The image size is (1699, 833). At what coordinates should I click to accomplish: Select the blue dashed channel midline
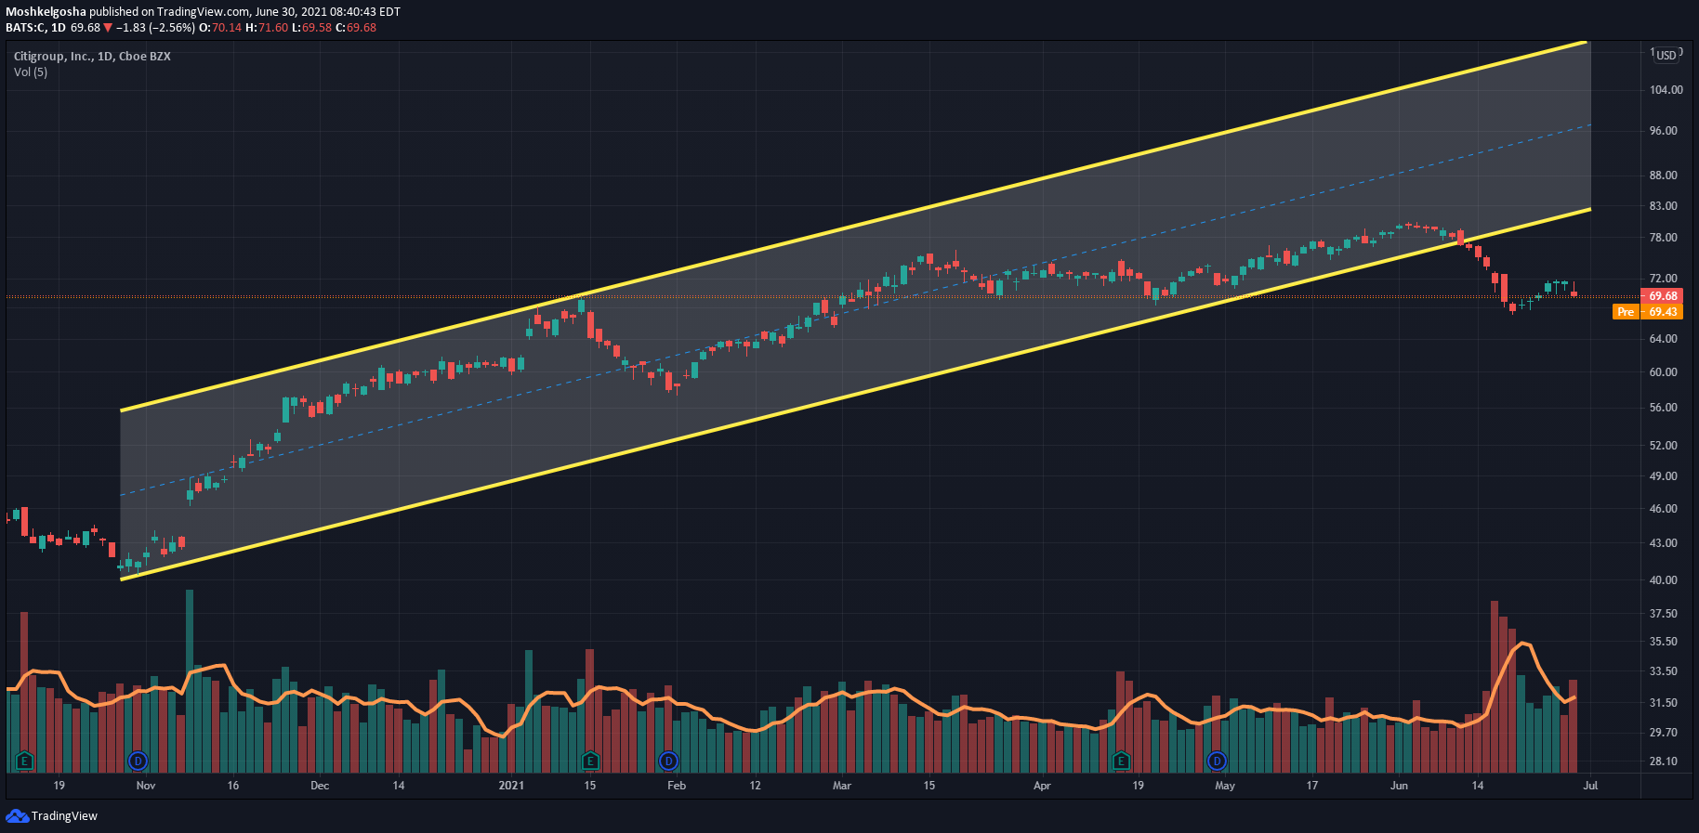(x=855, y=310)
